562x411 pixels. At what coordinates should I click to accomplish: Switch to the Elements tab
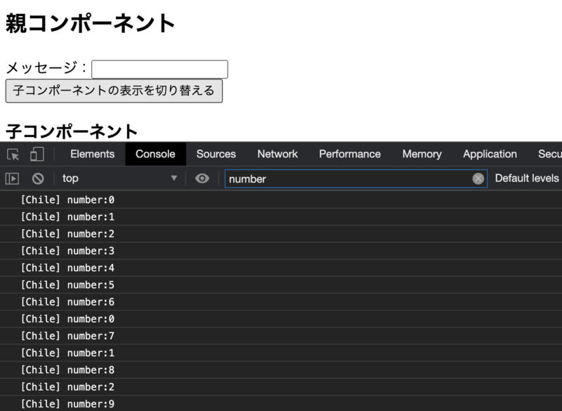[x=93, y=154]
